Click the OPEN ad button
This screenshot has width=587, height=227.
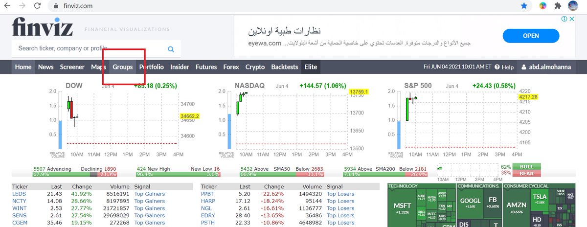(x=531, y=36)
